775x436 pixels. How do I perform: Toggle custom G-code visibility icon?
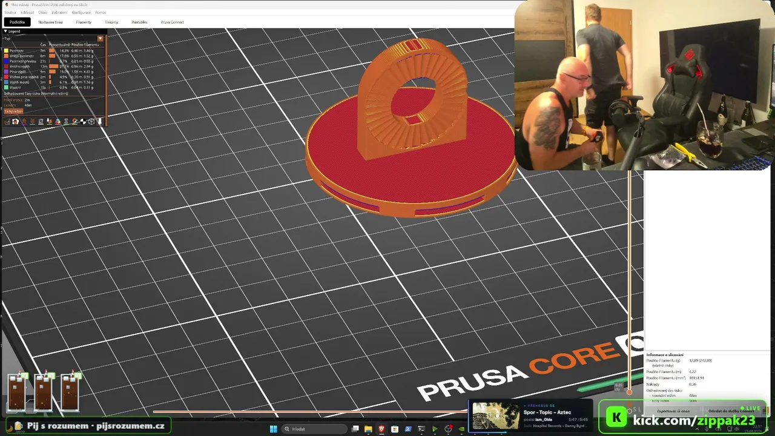coord(75,122)
